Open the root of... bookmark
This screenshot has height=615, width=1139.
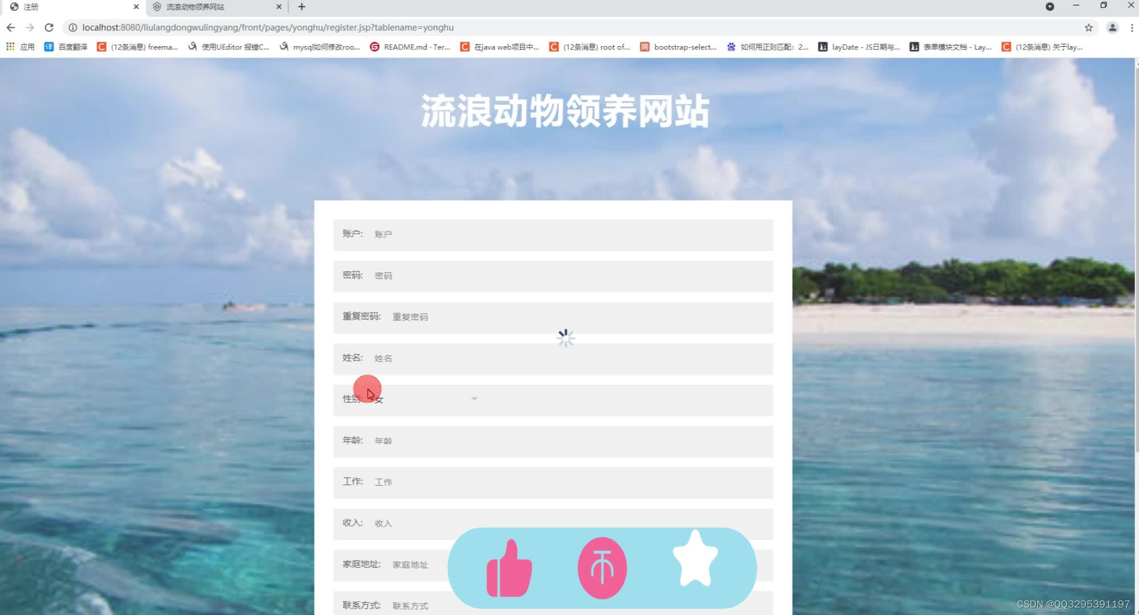589,47
